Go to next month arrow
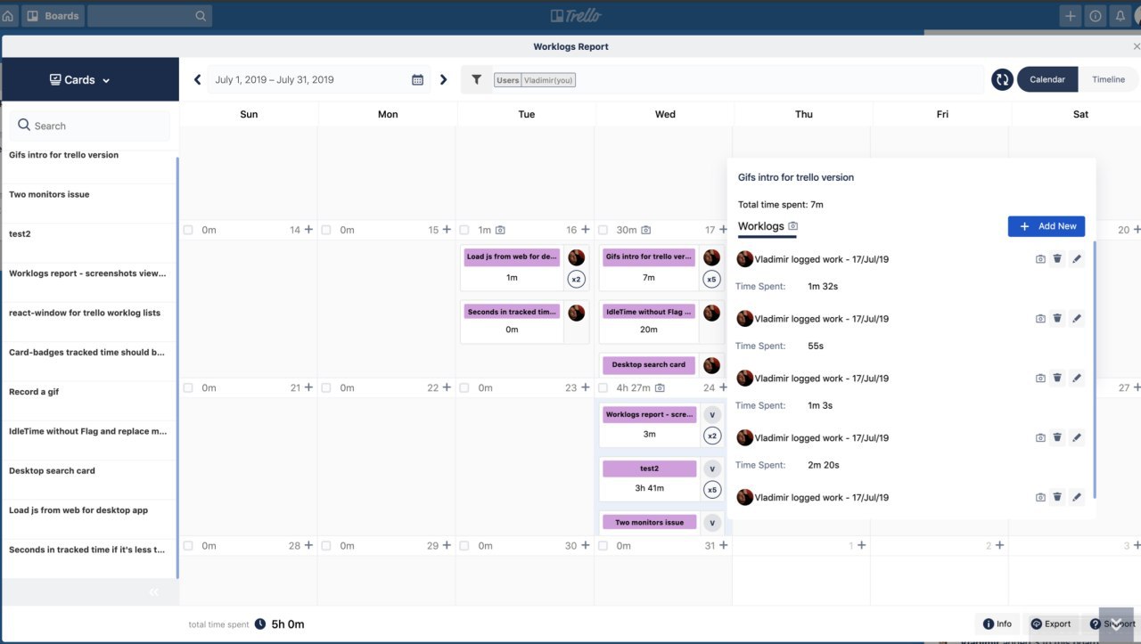The image size is (1141, 644). (x=443, y=79)
